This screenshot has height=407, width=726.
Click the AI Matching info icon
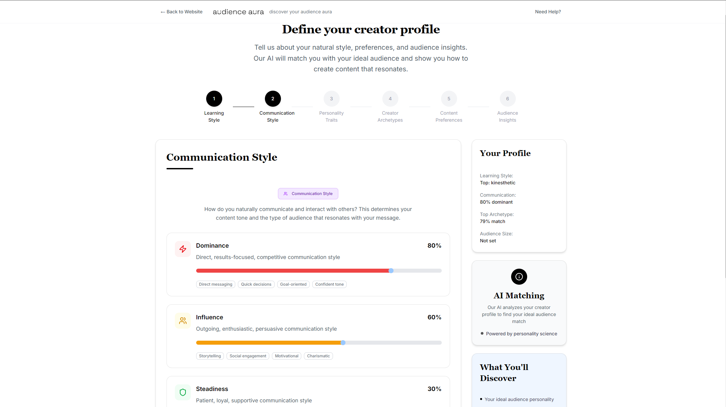(519, 277)
